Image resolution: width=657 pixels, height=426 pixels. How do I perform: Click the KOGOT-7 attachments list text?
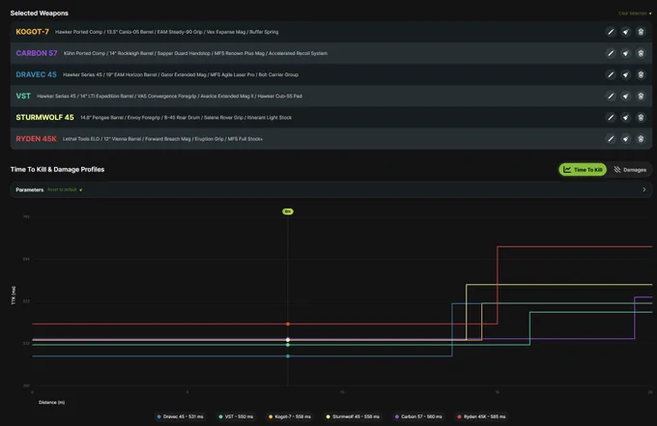(167, 32)
